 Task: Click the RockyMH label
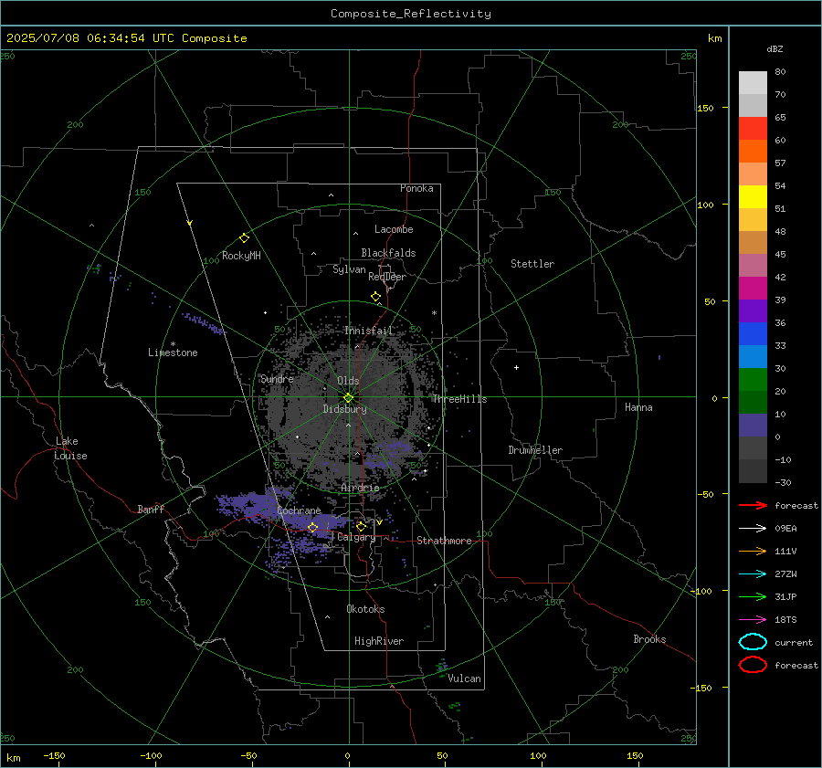click(241, 256)
